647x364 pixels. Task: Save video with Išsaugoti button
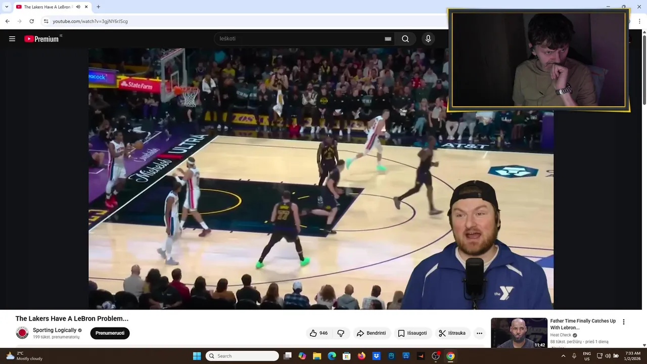[x=412, y=333]
